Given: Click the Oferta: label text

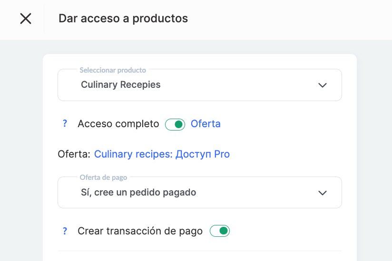Looking at the screenshot, I should click(74, 154).
